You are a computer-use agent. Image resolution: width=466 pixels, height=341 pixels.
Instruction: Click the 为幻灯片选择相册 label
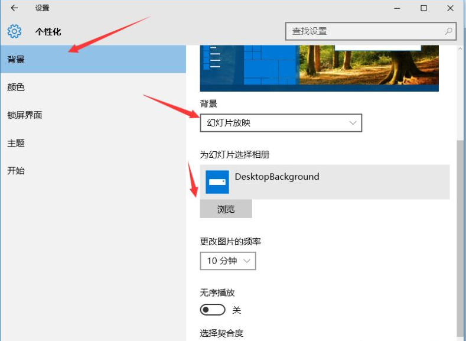[235, 155]
